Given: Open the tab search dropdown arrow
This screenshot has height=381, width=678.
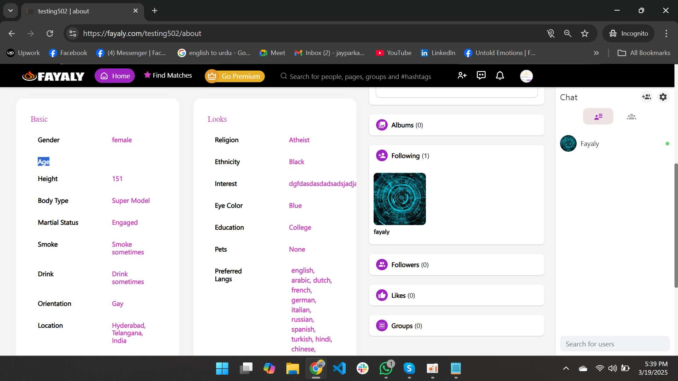Looking at the screenshot, I should pyautogui.click(x=11, y=11).
